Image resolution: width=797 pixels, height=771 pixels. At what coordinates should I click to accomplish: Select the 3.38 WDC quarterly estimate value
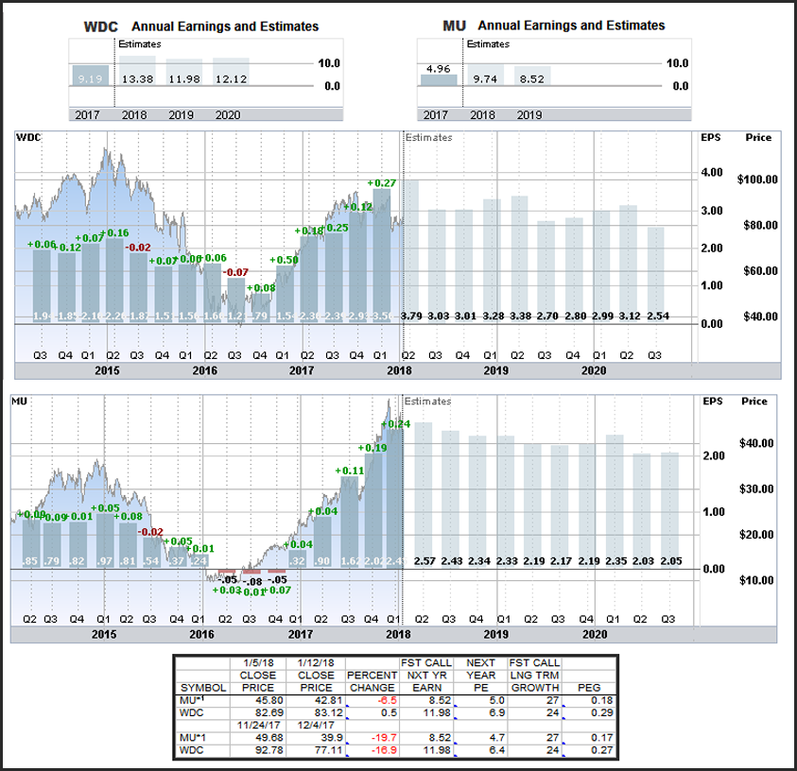521,316
